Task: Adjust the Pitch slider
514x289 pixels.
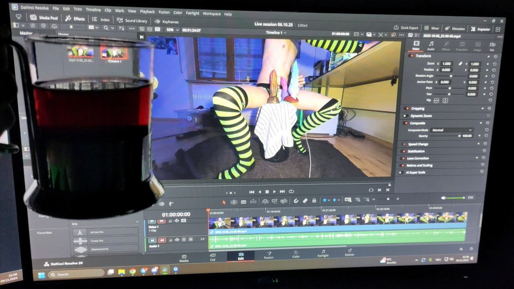Action: point(449,88)
